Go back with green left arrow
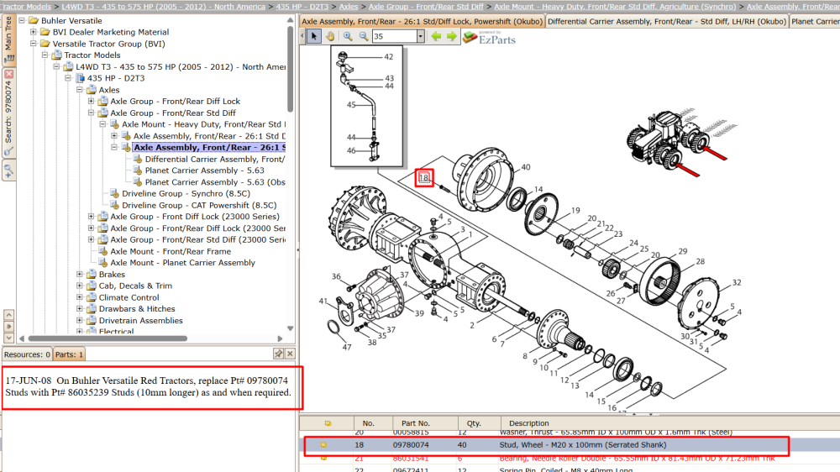Screen dimensions: 840x472 click(x=437, y=36)
